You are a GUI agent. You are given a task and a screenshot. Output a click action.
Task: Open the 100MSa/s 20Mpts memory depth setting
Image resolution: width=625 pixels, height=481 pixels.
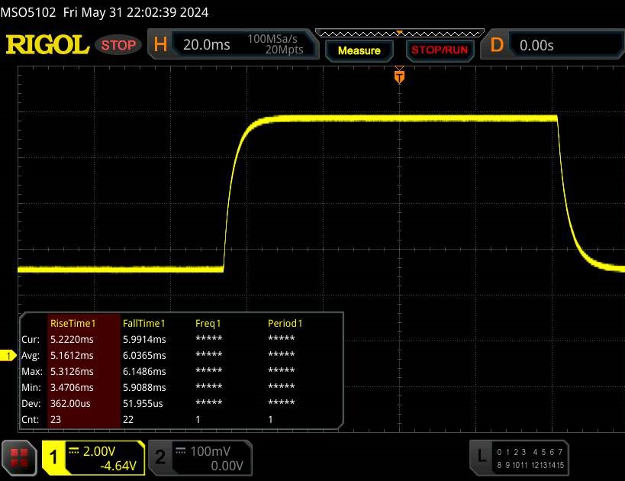tap(275, 45)
